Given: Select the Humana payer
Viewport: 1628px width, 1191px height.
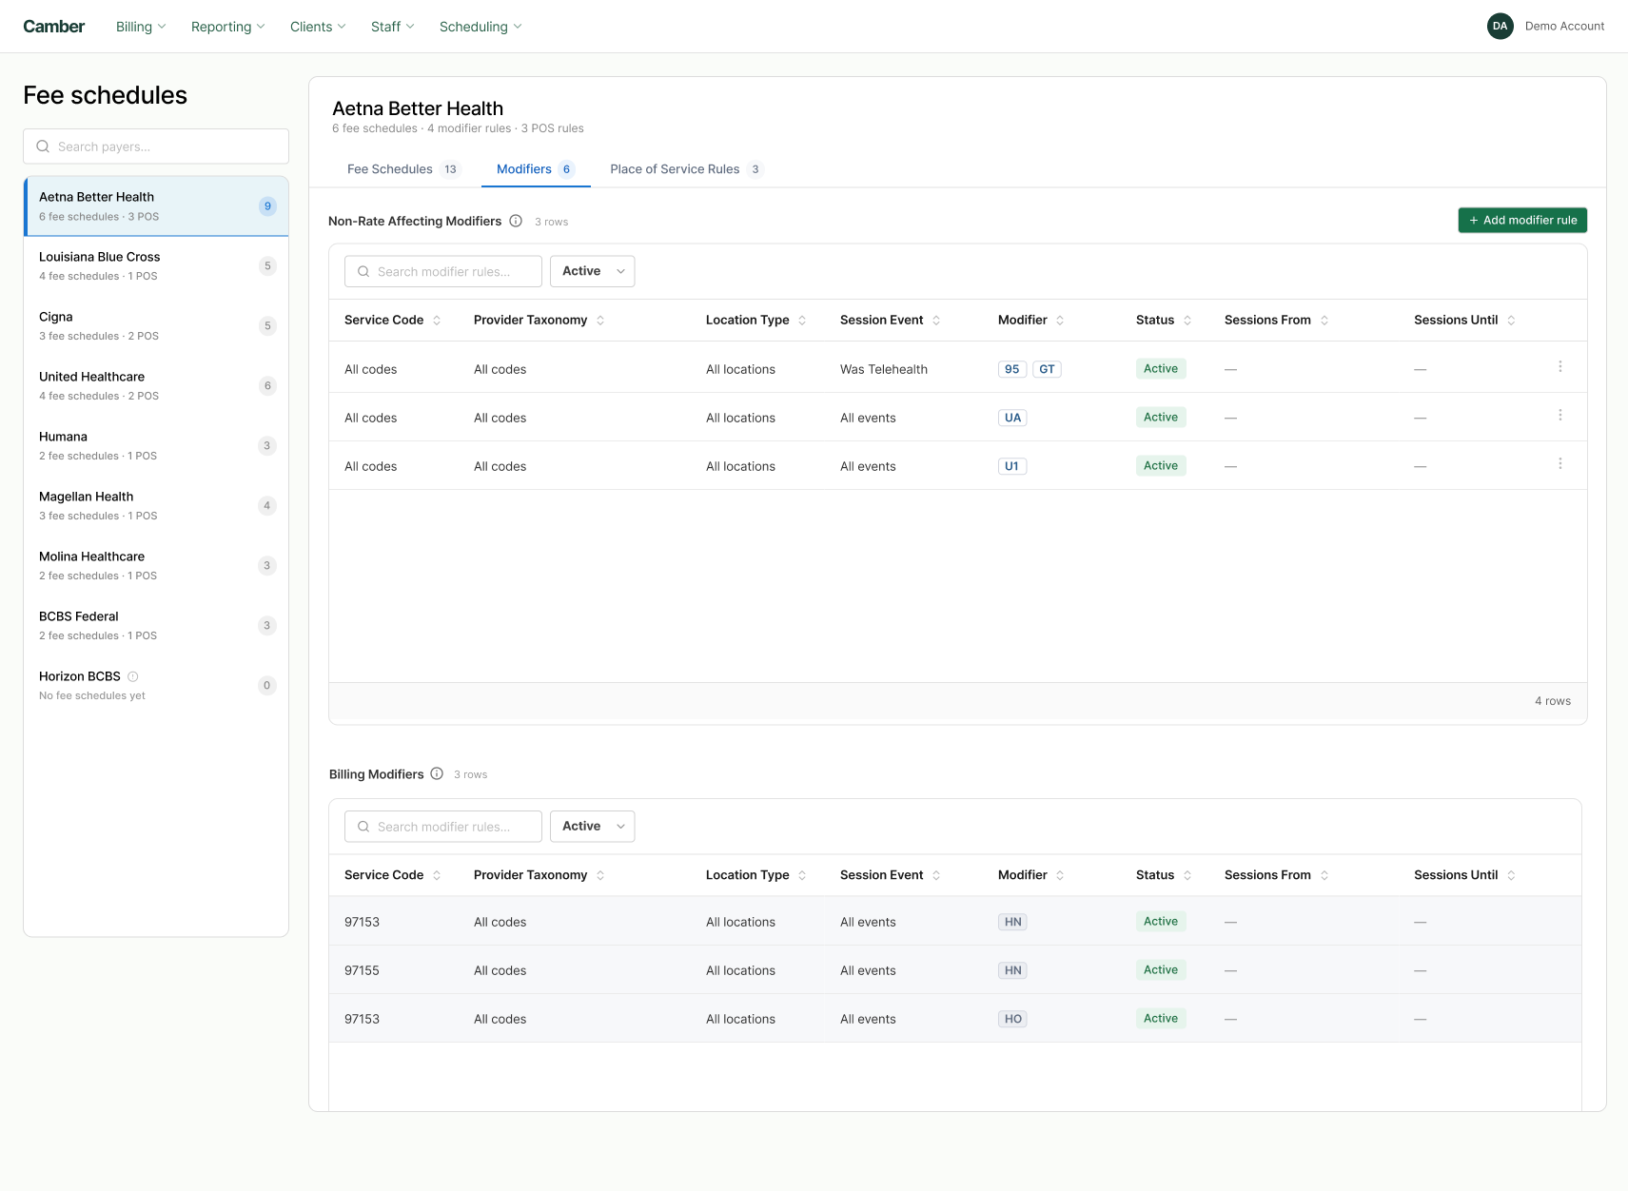Looking at the screenshot, I should click(156, 446).
